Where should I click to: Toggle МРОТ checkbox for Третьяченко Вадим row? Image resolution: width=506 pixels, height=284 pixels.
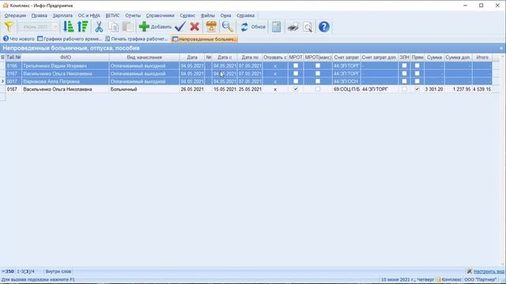tap(296, 65)
